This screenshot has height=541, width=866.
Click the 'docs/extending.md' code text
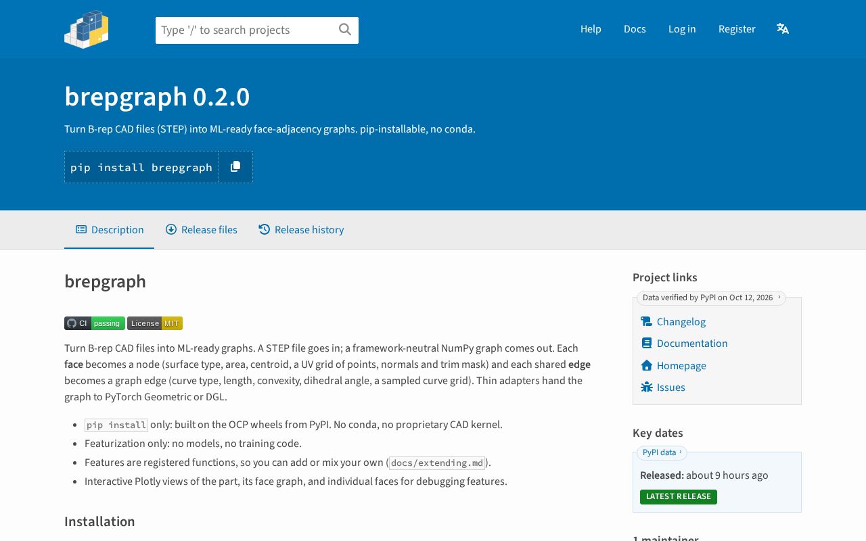click(438, 463)
